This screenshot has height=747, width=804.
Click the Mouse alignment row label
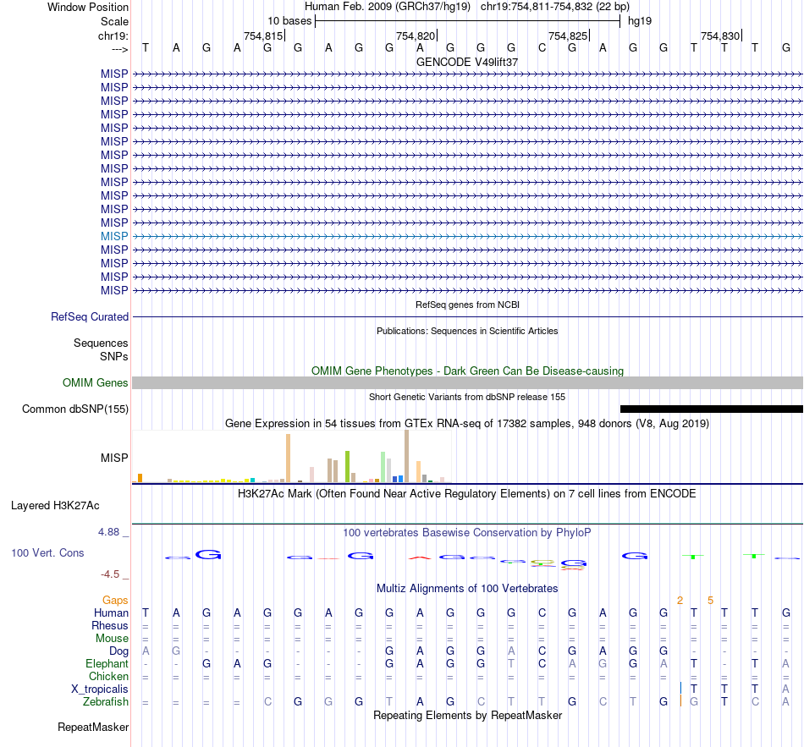click(112, 639)
